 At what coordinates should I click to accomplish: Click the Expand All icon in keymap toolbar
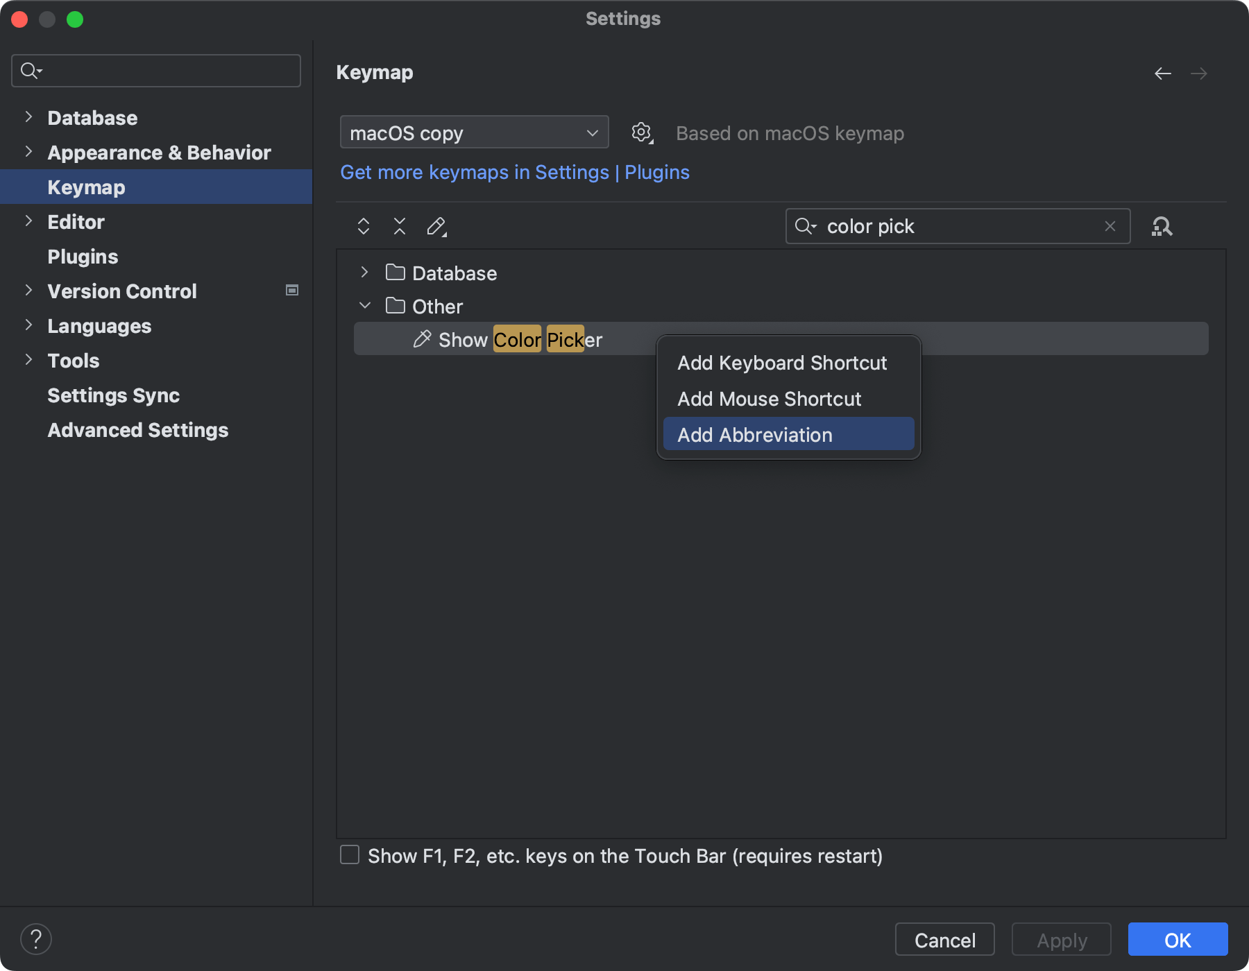point(364,226)
